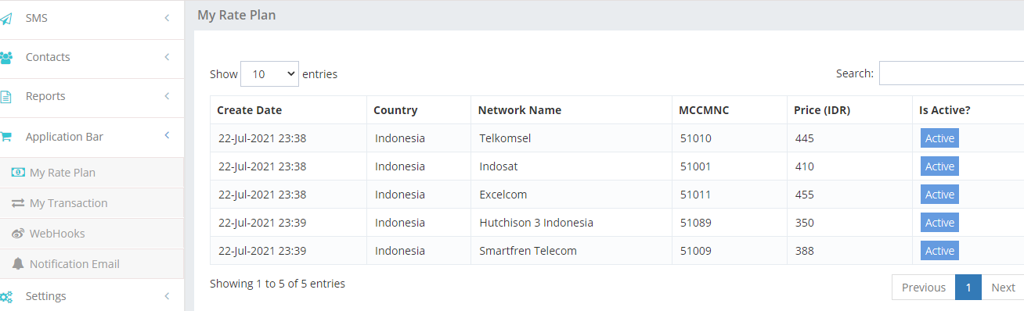Click the Notification Email bell icon

coord(18,264)
